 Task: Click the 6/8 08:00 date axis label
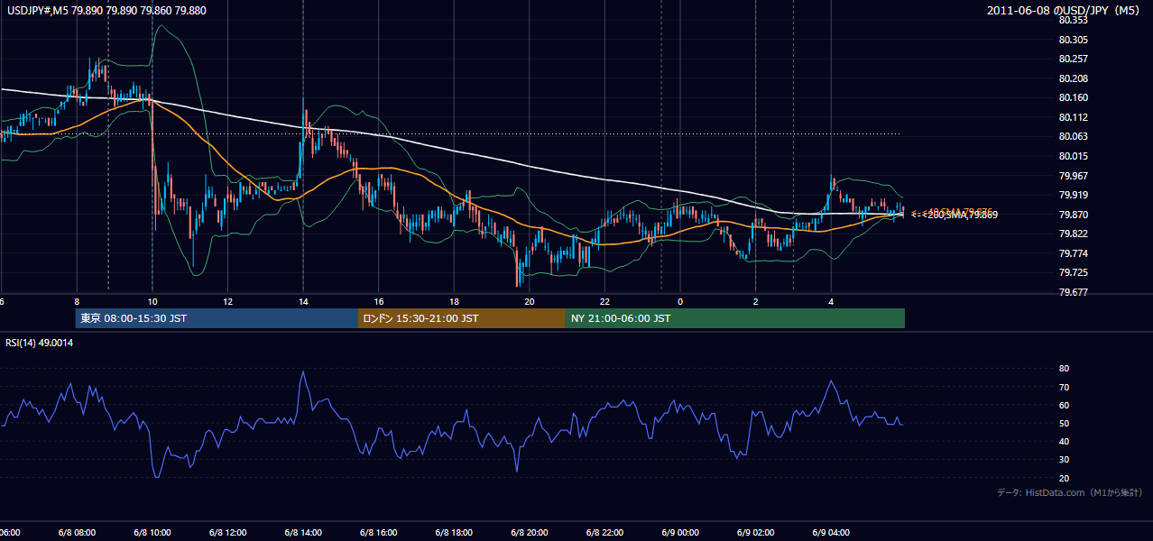pos(77,533)
